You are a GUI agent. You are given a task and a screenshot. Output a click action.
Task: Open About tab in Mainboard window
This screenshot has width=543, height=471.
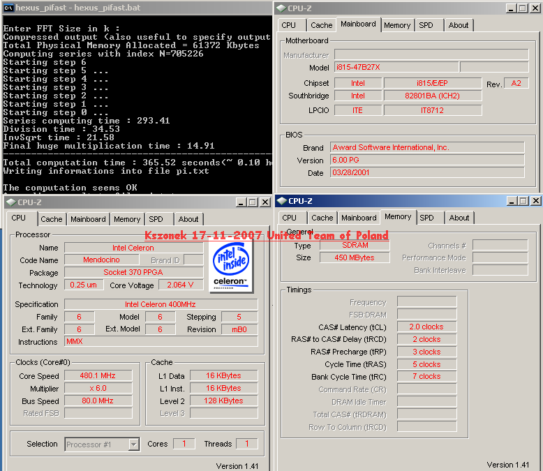coord(458,25)
